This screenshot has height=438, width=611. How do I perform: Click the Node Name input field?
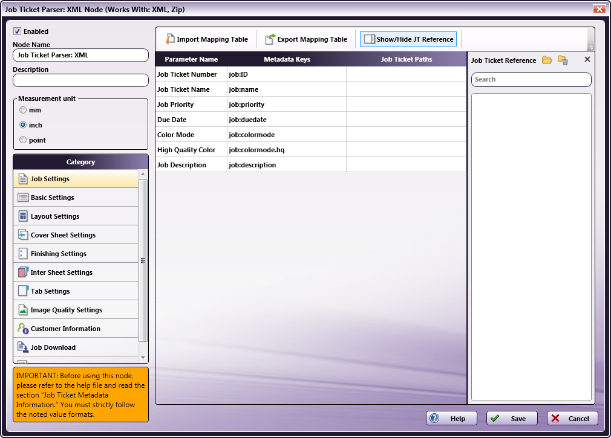tap(80, 55)
